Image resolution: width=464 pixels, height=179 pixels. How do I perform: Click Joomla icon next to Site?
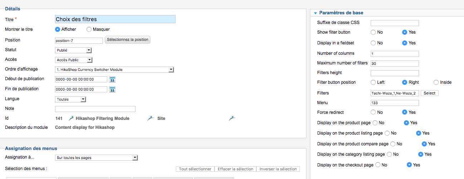(150, 118)
